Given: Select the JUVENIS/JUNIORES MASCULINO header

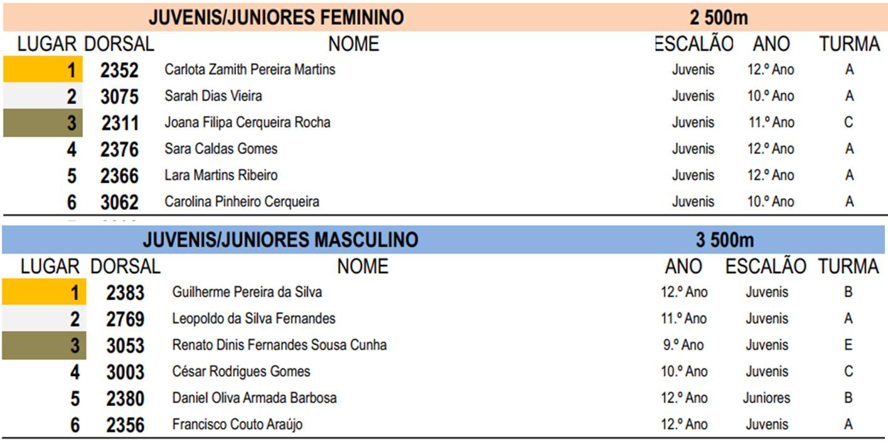Looking at the screenshot, I should pyautogui.click(x=280, y=240).
